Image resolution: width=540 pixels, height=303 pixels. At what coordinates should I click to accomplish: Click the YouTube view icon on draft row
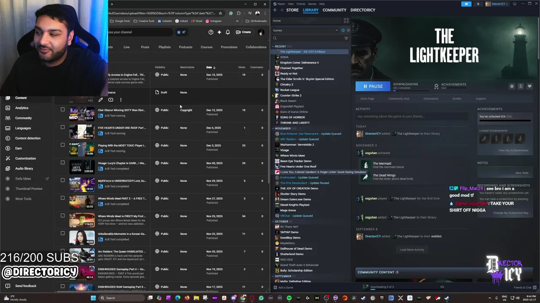[111, 100]
